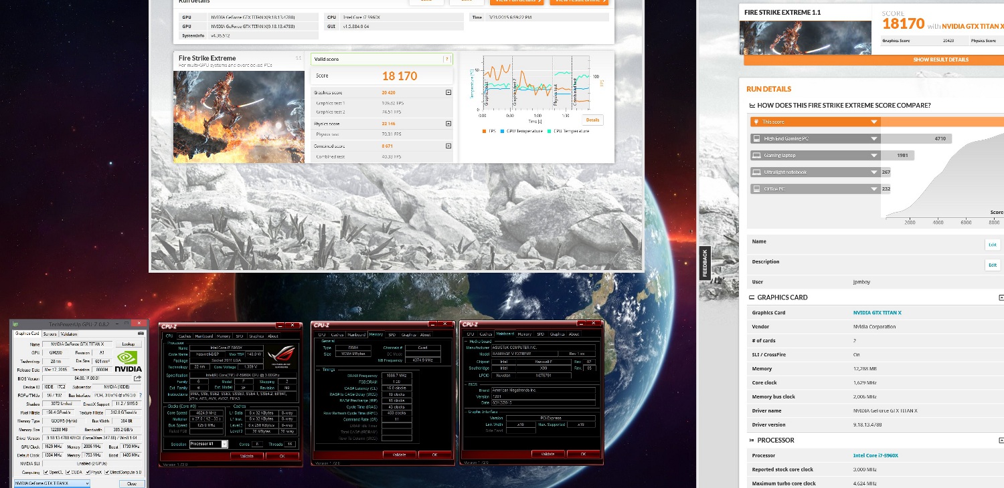Click the Ultralight notebook icon
This screenshot has height=488, width=1004.
coord(756,172)
